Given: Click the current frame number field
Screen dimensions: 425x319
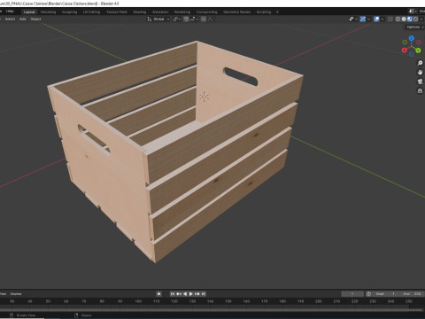Looking at the screenshot, I should pyautogui.click(x=352, y=294).
